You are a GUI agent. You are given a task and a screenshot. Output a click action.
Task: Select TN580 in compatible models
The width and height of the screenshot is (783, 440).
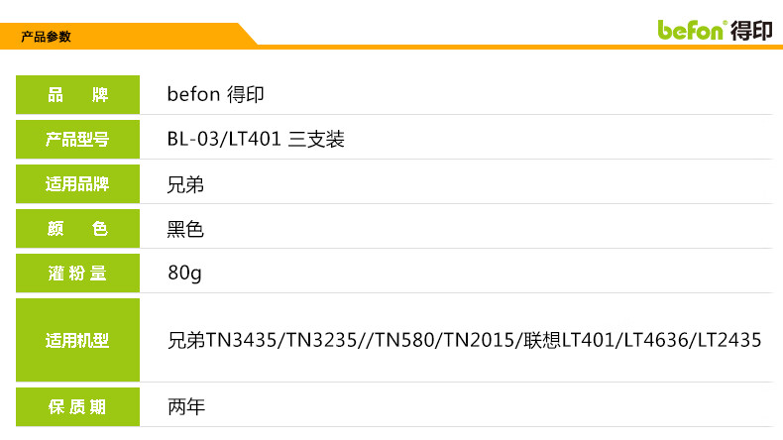(x=403, y=340)
